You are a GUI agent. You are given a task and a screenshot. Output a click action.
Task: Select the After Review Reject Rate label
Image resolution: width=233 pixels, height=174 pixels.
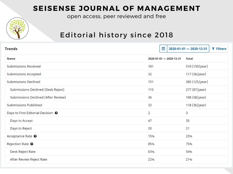coord(28,159)
